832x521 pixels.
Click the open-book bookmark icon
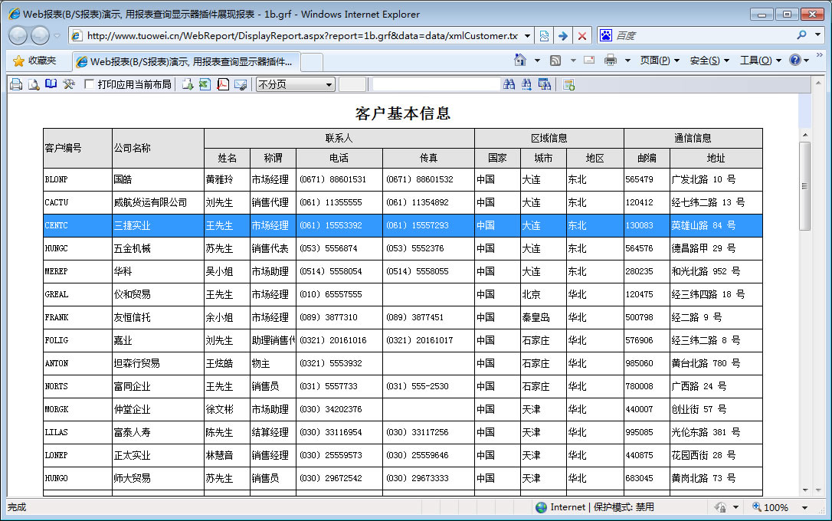coord(51,84)
